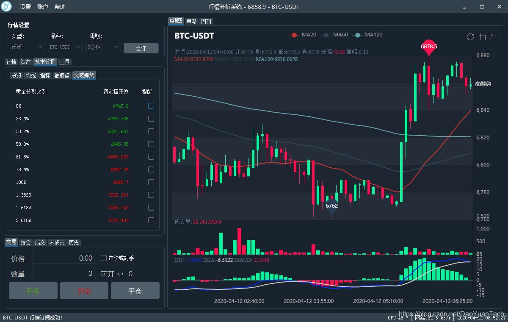Open the 帮助 menu
Viewport: 508px width, 322px height.
(60, 7)
